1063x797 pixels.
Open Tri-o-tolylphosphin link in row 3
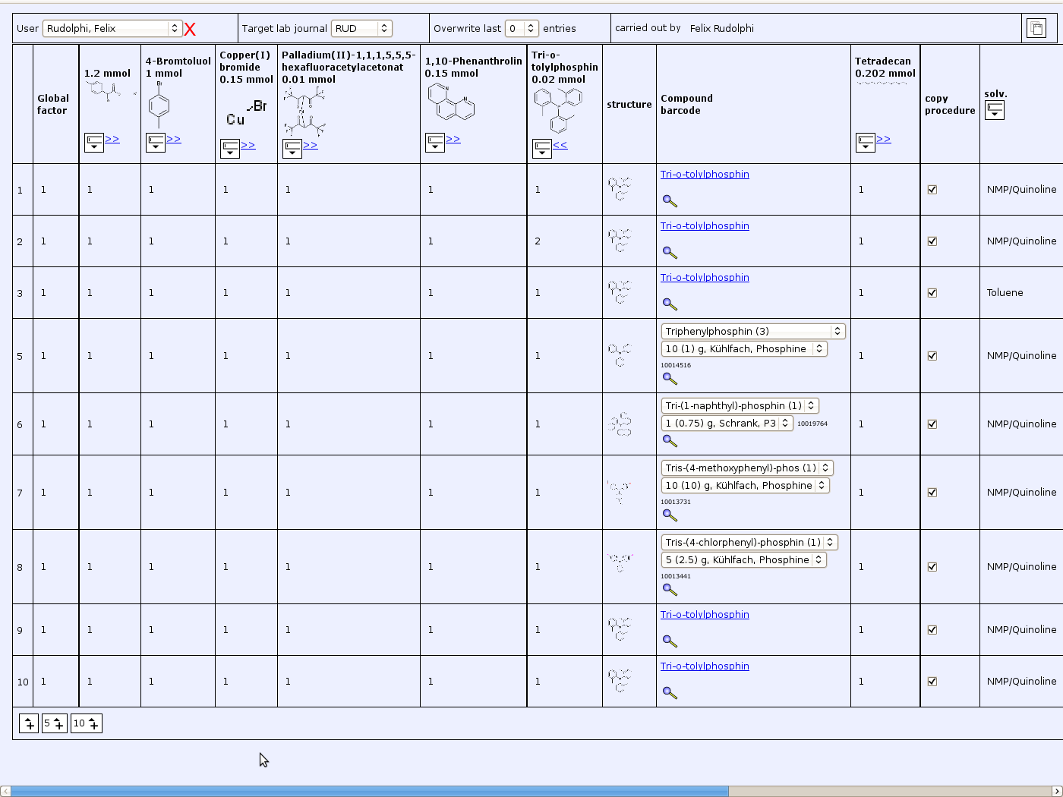705,278
